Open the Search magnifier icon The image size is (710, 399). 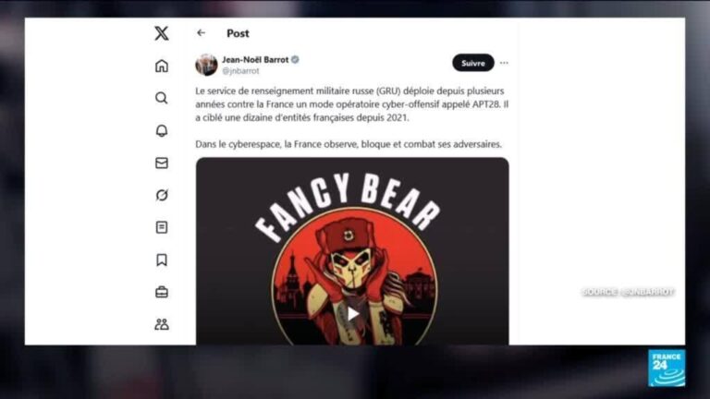coord(162,98)
